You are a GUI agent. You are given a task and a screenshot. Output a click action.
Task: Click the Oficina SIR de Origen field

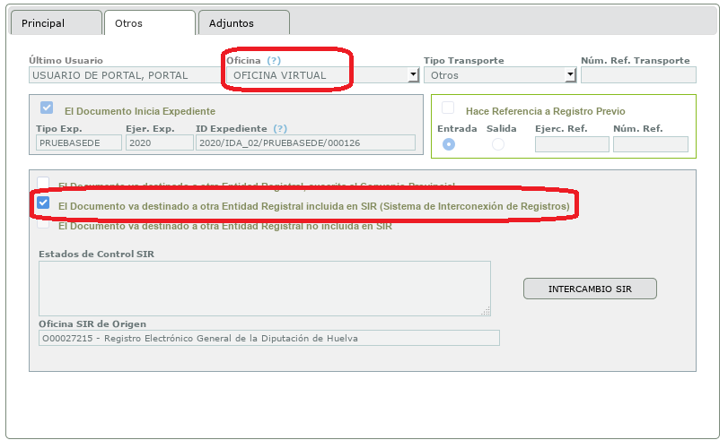(x=269, y=338)
